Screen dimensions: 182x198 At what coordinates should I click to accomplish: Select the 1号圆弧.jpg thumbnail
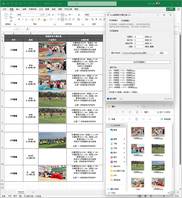pos(137,132)
